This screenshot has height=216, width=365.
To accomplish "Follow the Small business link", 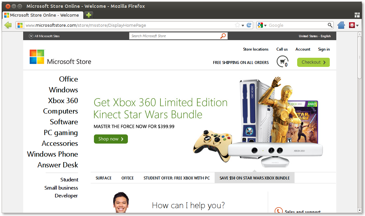I will 61,188.
